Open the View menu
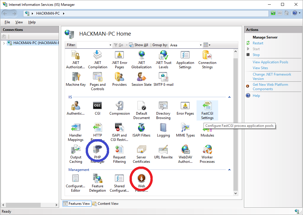The height and width of the screenshot is (215, 303). (19, 22)
